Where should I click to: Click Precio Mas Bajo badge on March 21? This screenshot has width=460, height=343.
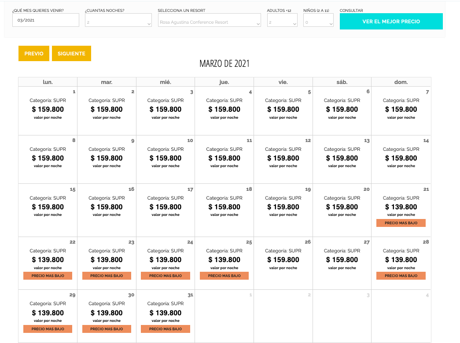401,223
